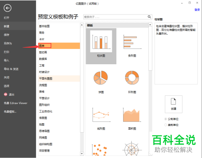This screenshot has height=158, width=202.
Task: Choose the 美制单位 US units option
Action: pyautogui.click(x=172, y=125)
